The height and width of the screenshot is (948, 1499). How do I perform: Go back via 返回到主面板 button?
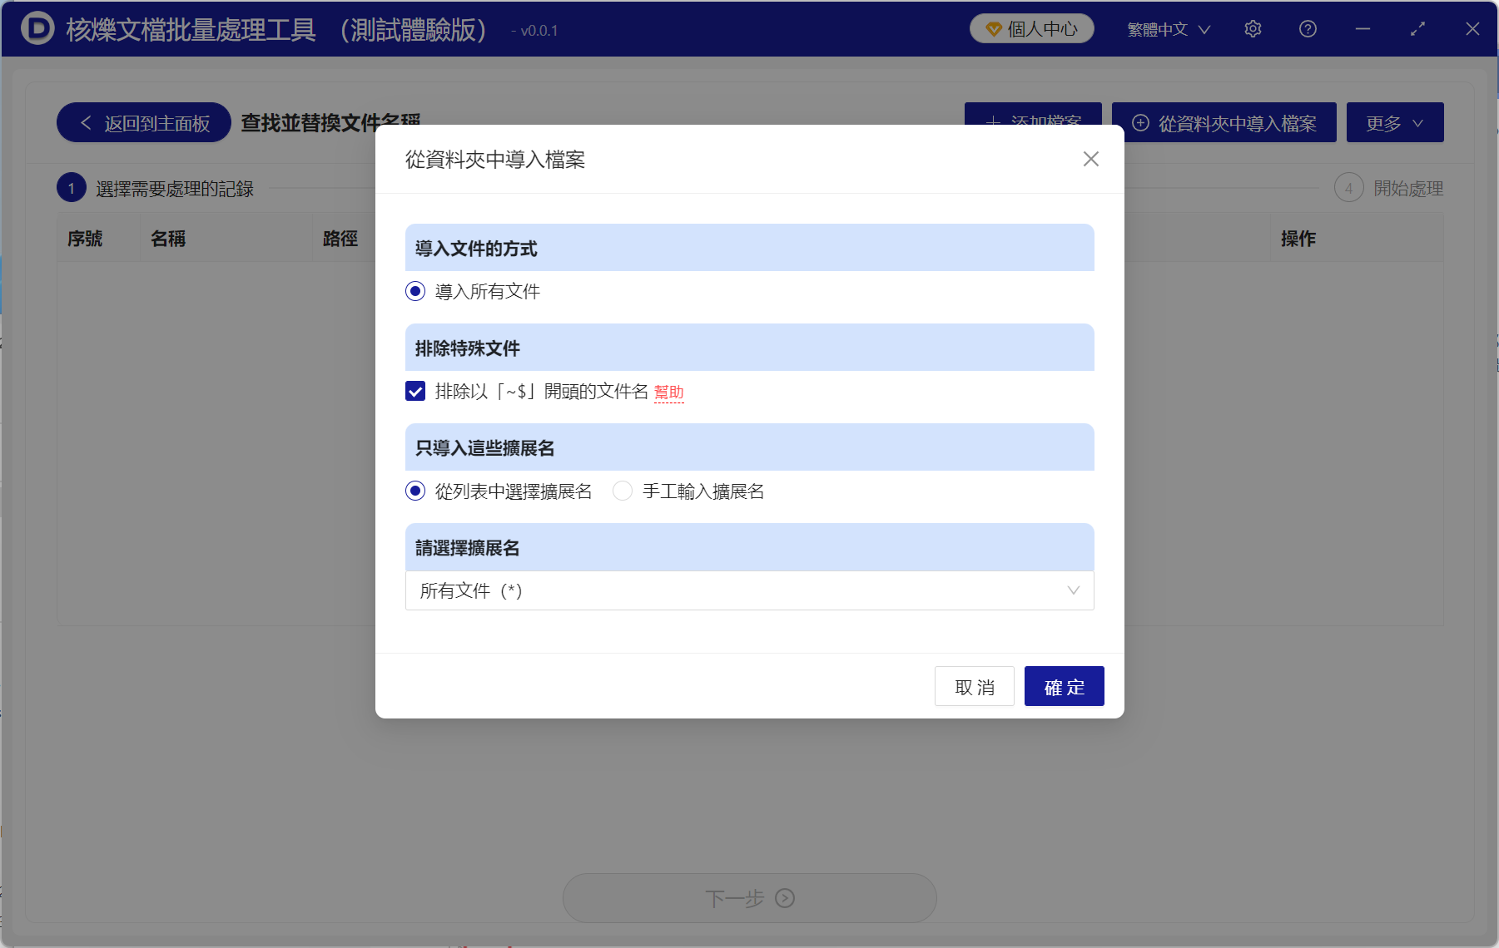coord(144,123)
